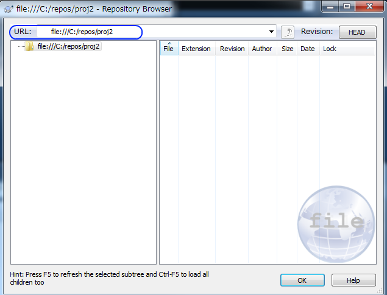Open the URL history dropdown arrow
Image resolution: width=387 pixels, height=295 pixels.
click(271, 32)
